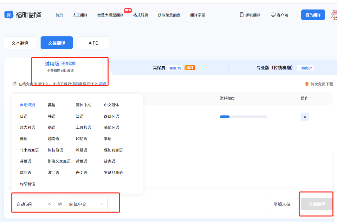The image size is (337, 222).
Task: Switch to the 文本翻译 tab
Action: pyautogui.click(x=20, y=43)
